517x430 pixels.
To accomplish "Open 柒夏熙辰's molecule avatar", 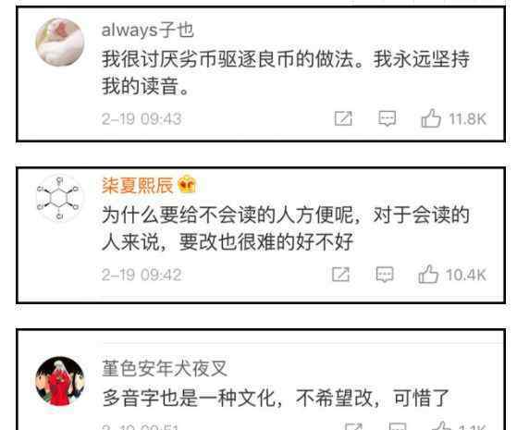I will point(60,198).
